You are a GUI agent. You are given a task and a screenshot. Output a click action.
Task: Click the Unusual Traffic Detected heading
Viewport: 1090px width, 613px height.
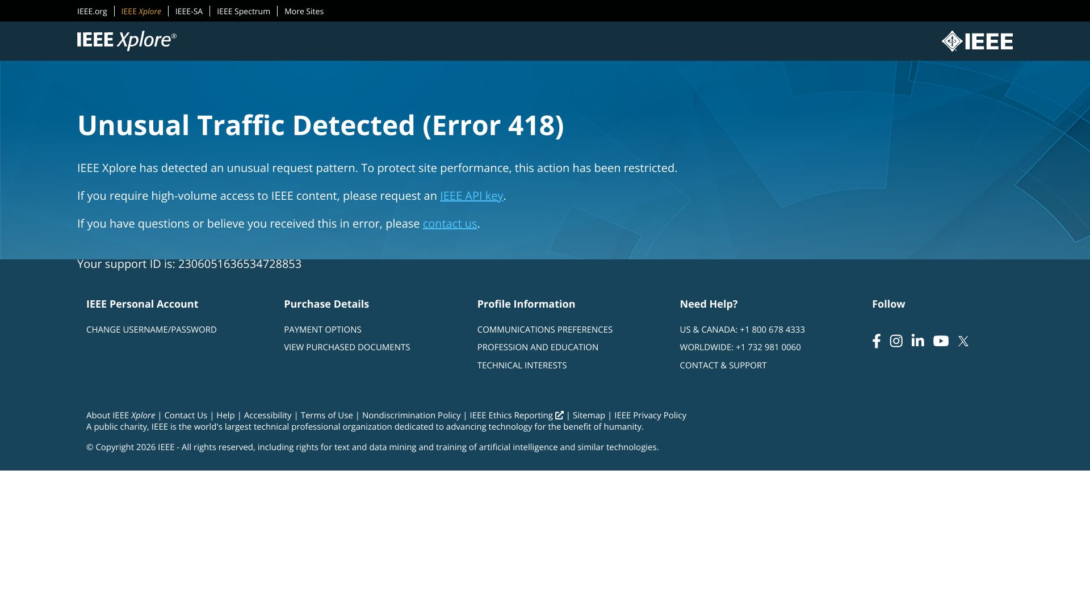click(x=321, y=125)
